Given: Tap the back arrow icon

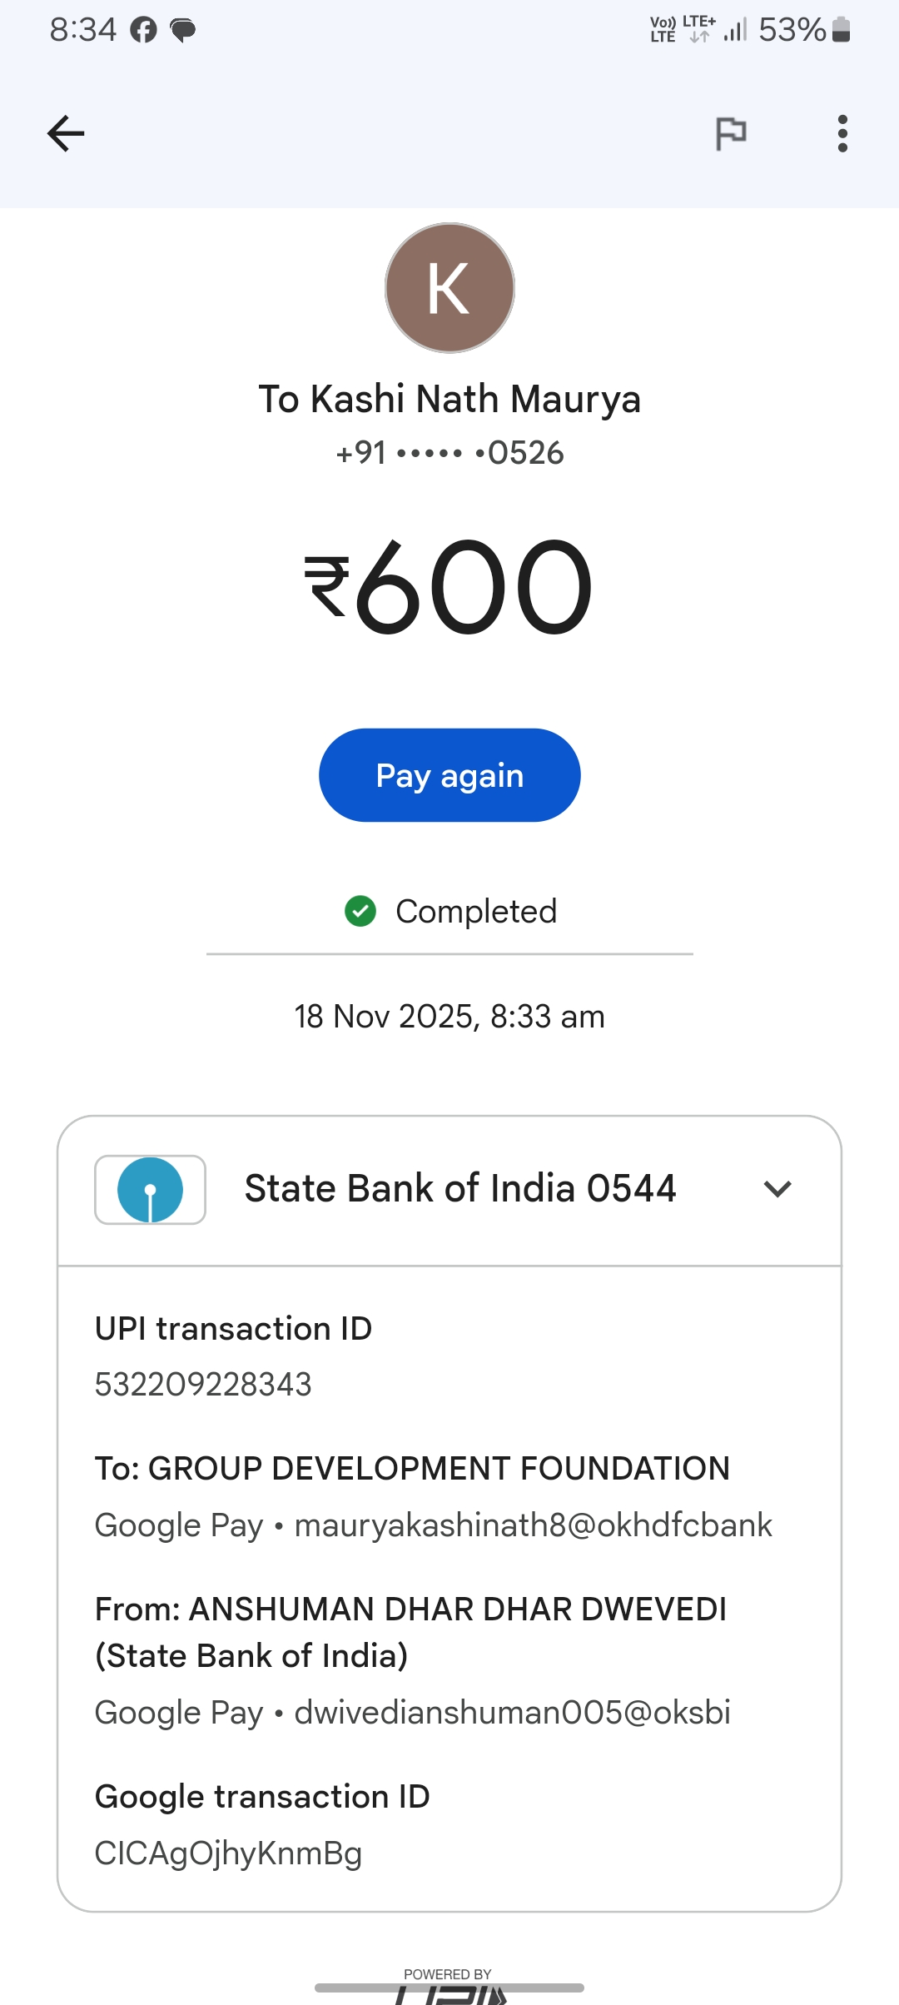Looking at the screenshot, I should 66,133.
